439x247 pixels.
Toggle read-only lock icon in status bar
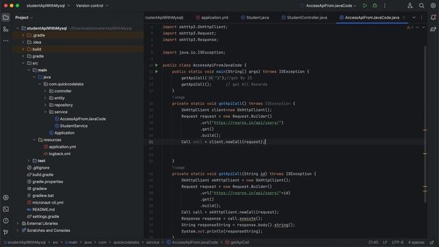pyautogui.click(x=432, y=242)
